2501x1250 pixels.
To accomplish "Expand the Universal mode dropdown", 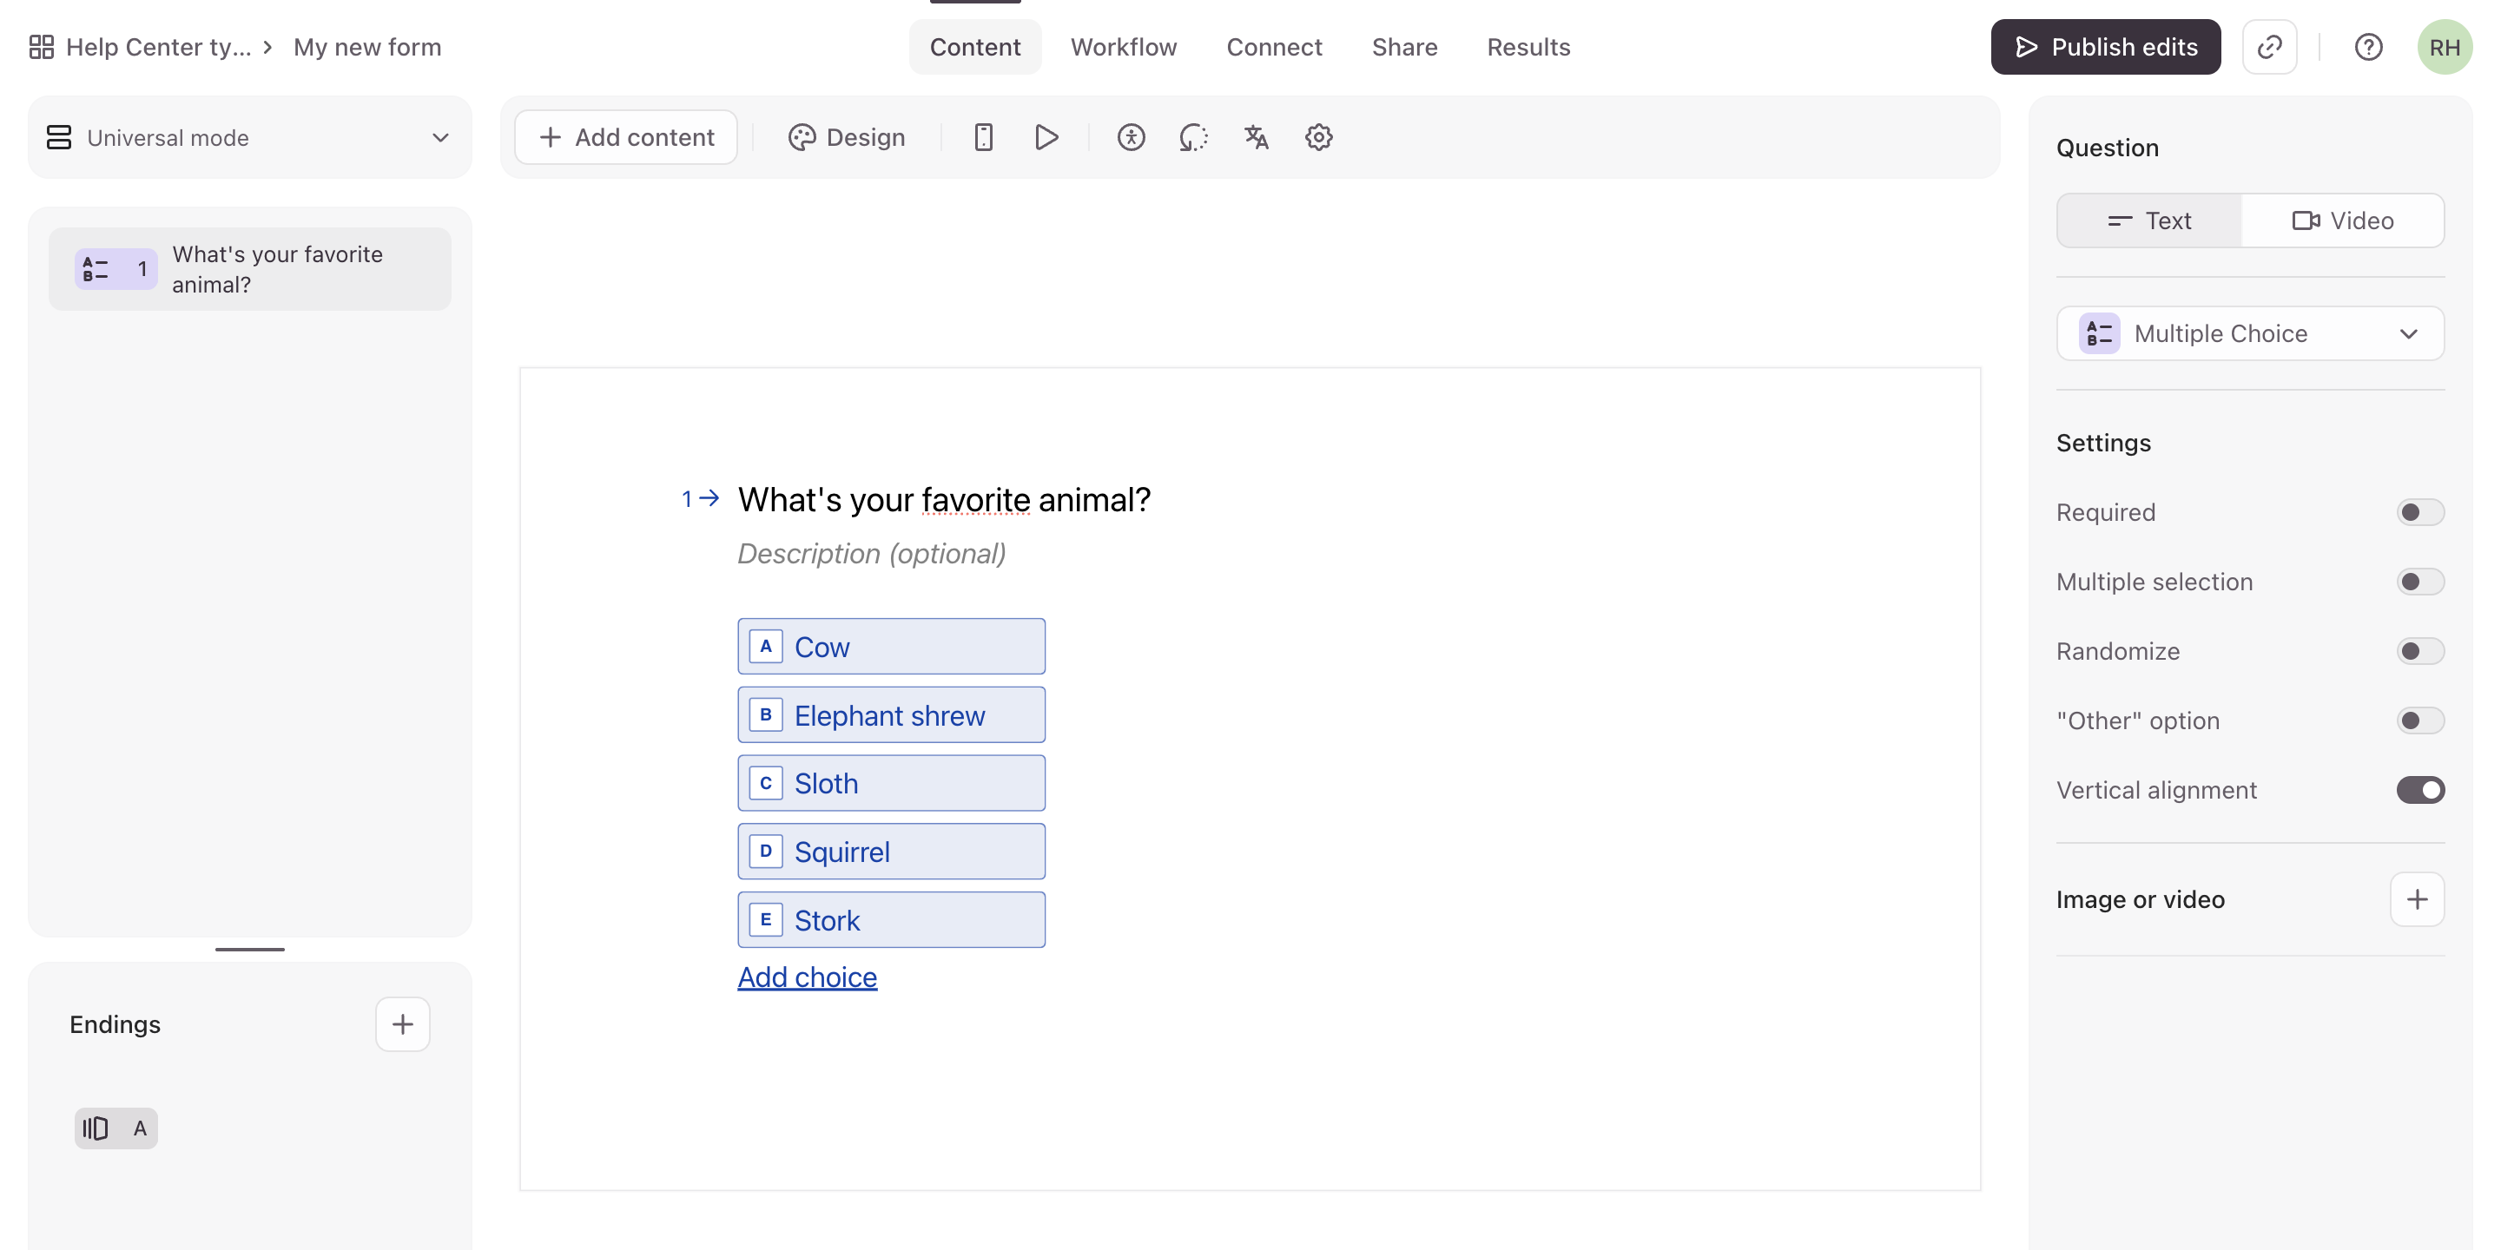I will tap(249, 137).
